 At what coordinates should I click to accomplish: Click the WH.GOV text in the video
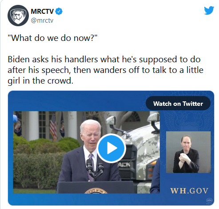pyautogui.click(x=189, y=191)
